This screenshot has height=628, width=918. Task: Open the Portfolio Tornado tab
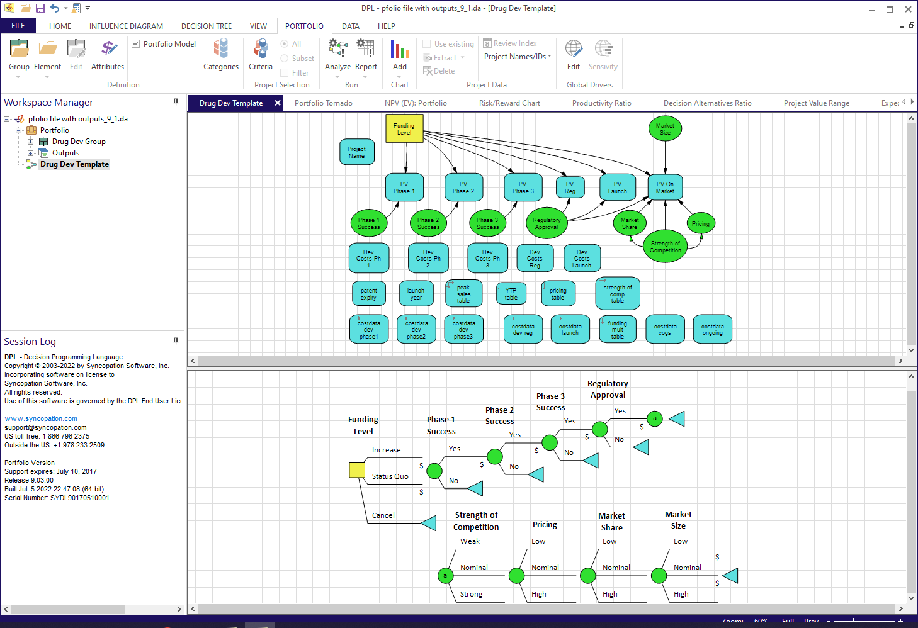pos(324,103)
